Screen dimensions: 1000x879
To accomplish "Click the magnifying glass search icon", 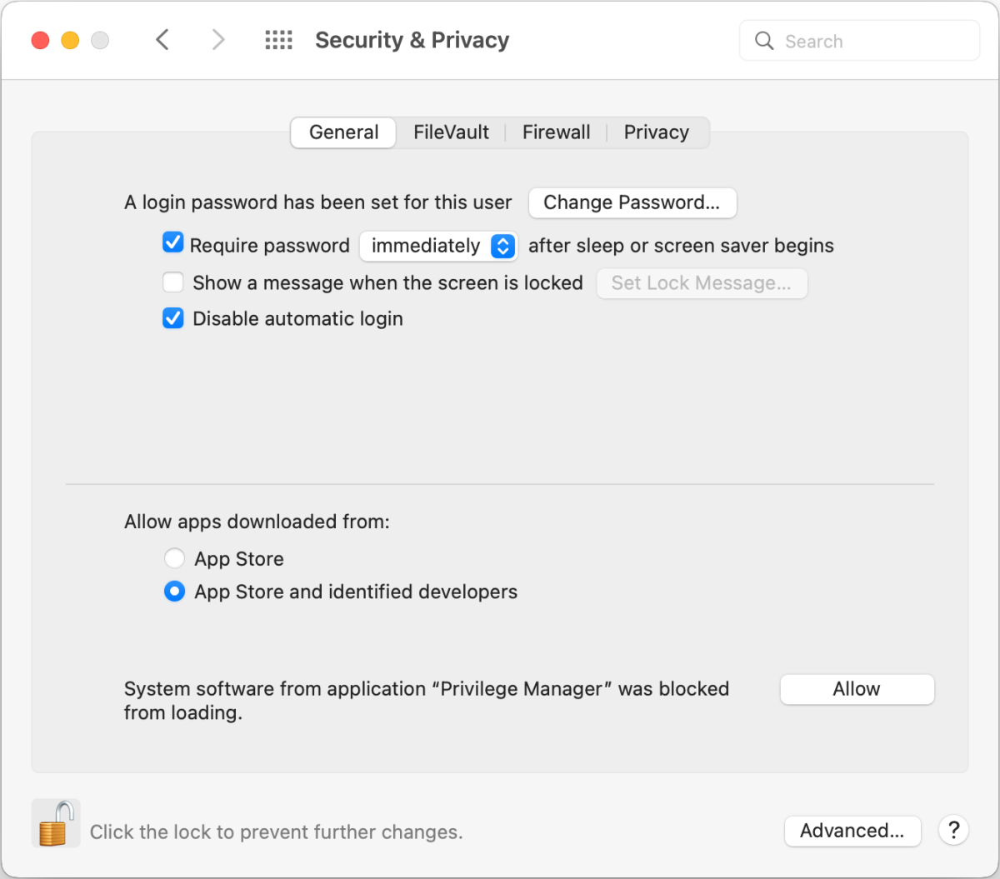I will click(x=764, y=41).
